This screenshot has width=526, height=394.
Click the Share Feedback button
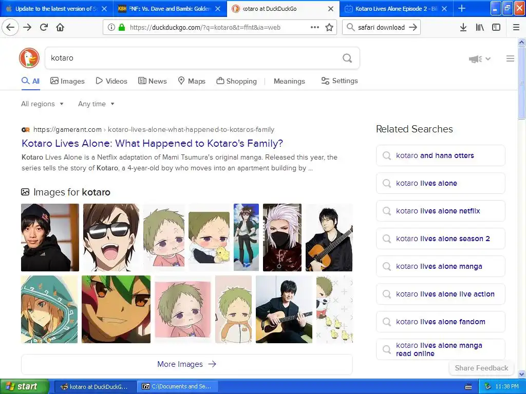(x=481, y=368)
